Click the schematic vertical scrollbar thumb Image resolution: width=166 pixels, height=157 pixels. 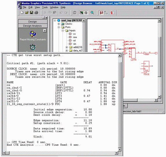159,57
